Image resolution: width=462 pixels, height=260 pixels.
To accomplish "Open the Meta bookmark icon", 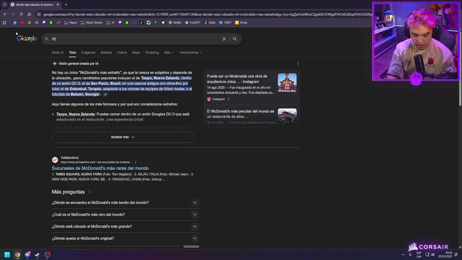I will coord(134,22).
